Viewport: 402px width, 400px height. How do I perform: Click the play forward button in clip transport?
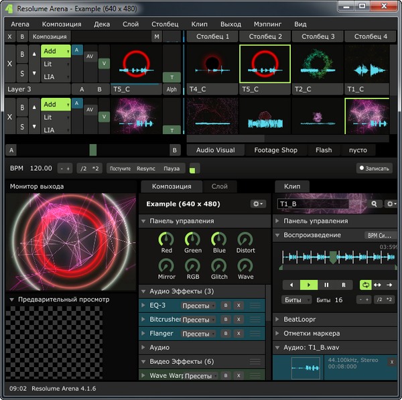[x=308, y=285]
